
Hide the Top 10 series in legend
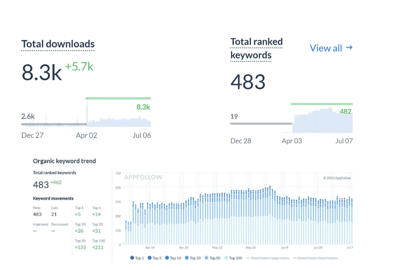click(x=173, y=258)
